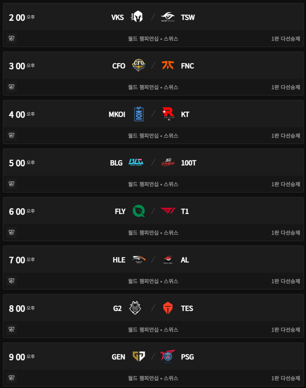Click the Top Esports shield logo

point(168,308)
